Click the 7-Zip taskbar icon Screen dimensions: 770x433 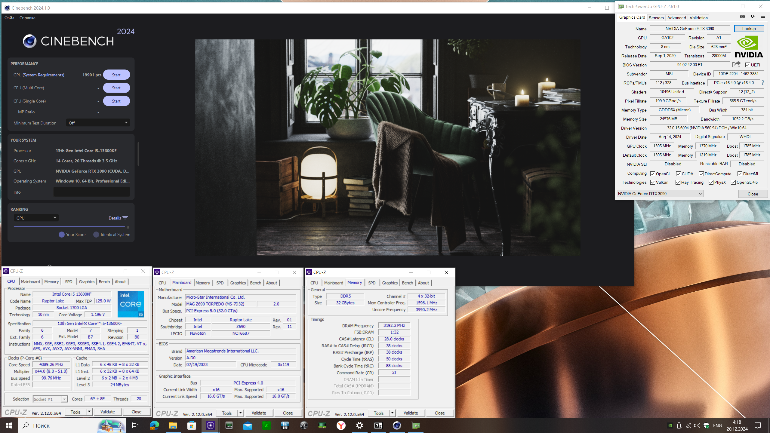[x=378, y=425]
